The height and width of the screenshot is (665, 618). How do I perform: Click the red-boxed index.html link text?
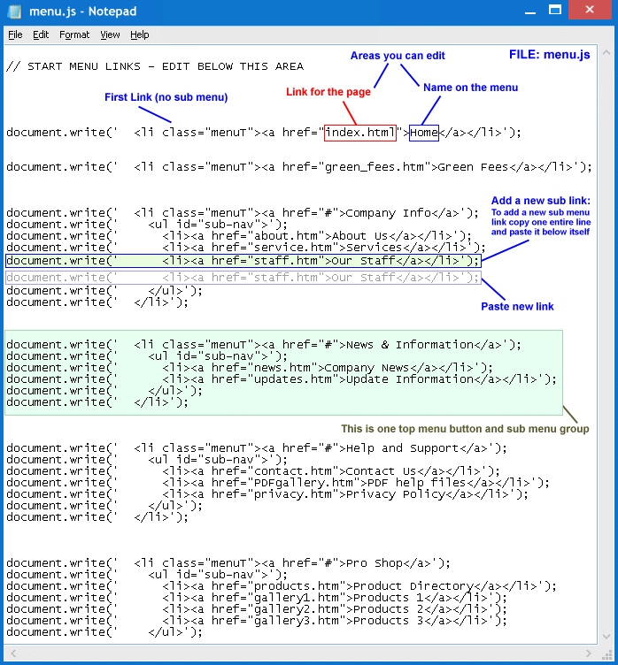pyautogui.click(x=360, y=133)
